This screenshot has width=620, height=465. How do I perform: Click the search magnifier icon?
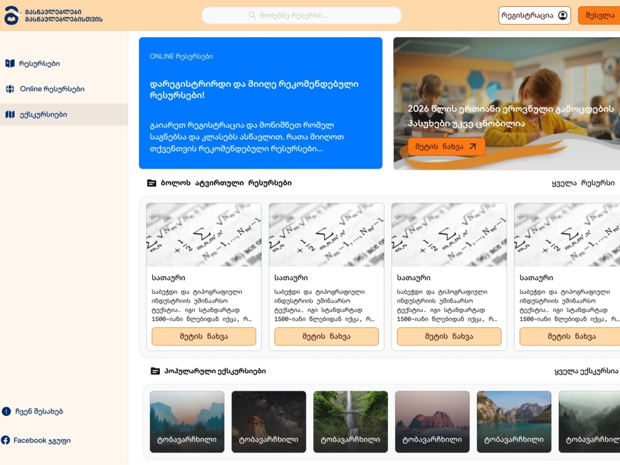click(252, 15)
